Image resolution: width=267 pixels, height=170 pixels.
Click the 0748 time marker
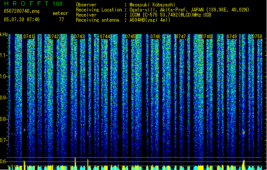(x=206, y=37)
